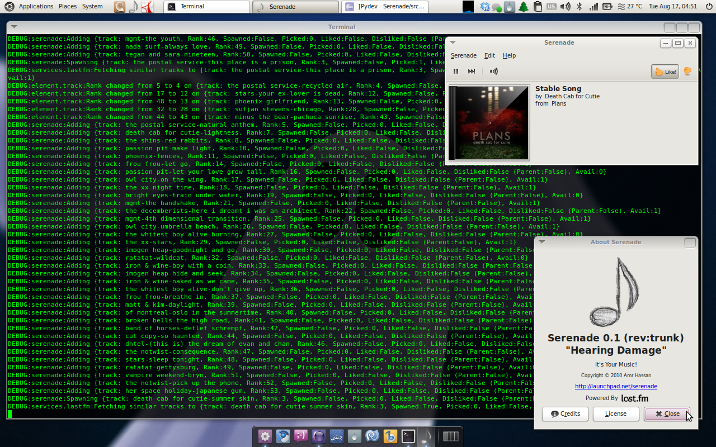Viewport: 716px width, 447px height.
Task: Click the system monitor graph applet
Action: click(x=468, y=7)
